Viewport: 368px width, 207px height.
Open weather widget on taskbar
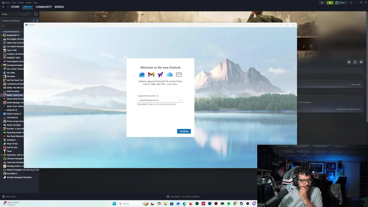pos(11,203)
